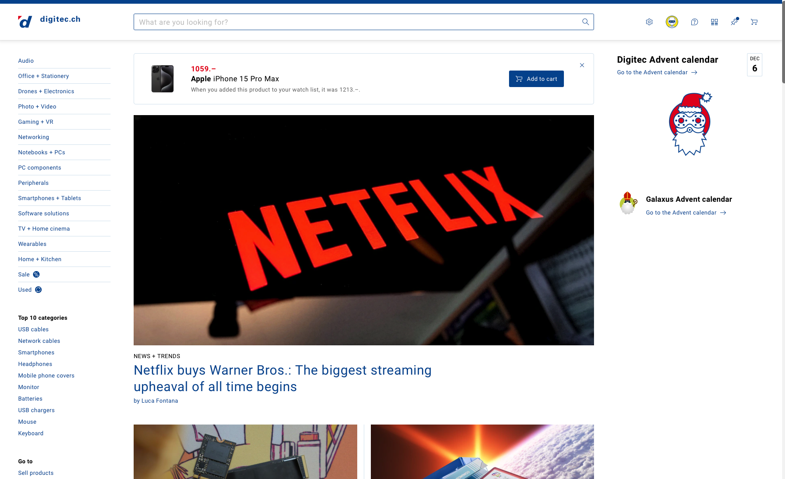Open Netflix buys Warner Bros. headline
The height and width of the screenshot is (479, 785).
pos(283,378)
